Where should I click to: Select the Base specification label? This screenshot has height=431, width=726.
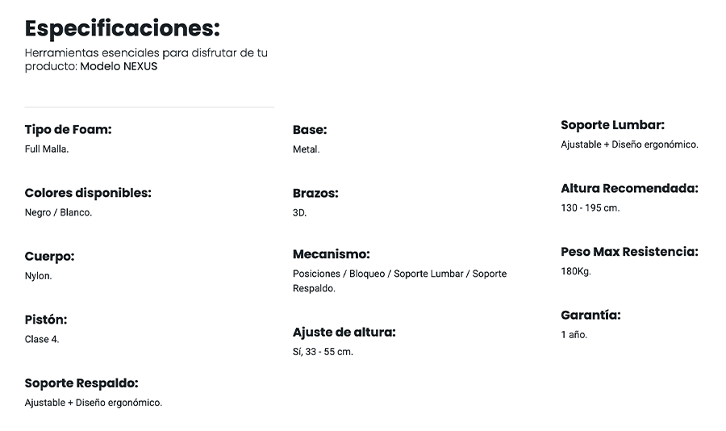click(310, 130)
